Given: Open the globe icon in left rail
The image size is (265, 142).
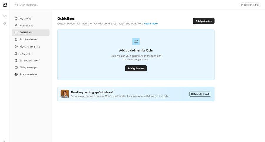Looking at the screenshot, I should [5, 24].
